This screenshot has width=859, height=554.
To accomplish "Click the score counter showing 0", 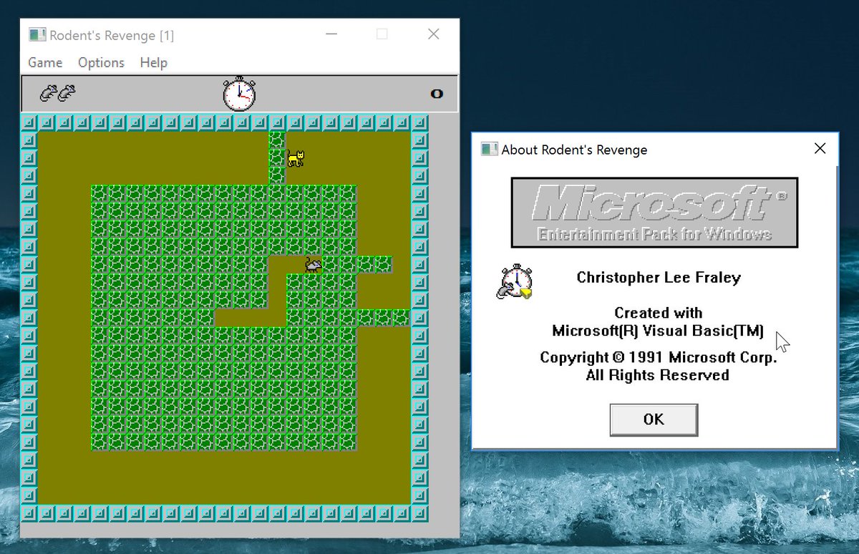I will point(436,94).
